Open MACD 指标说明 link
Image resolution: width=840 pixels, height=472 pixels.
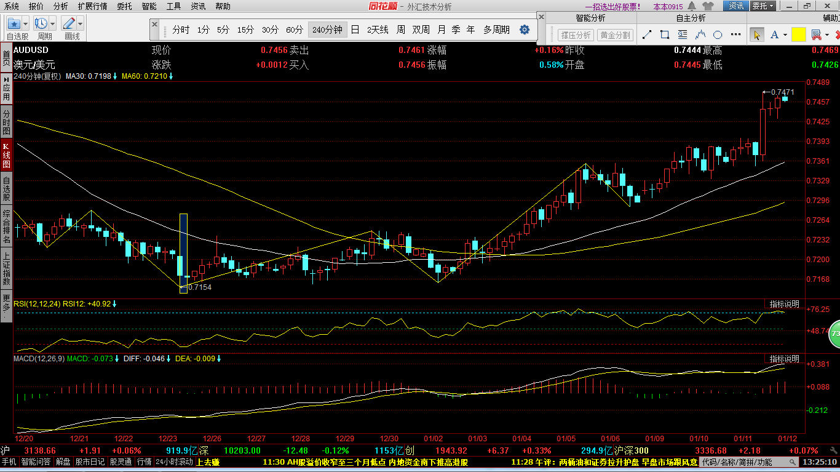click(x=785, y=358)
